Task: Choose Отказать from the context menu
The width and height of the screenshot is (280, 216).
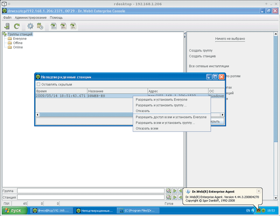Action: (172, 111)
